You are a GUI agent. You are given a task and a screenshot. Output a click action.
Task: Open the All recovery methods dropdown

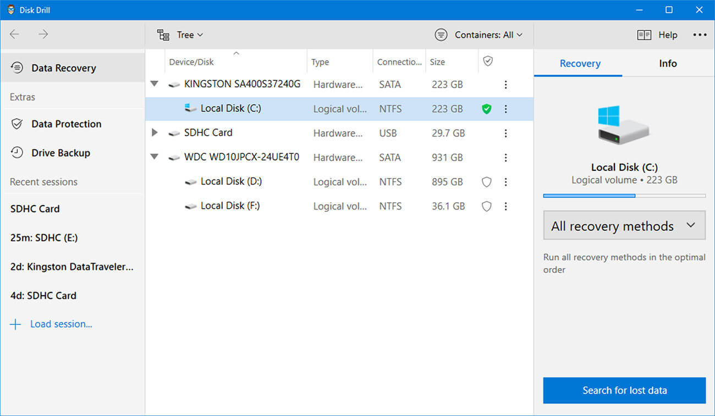pos(624,226)
